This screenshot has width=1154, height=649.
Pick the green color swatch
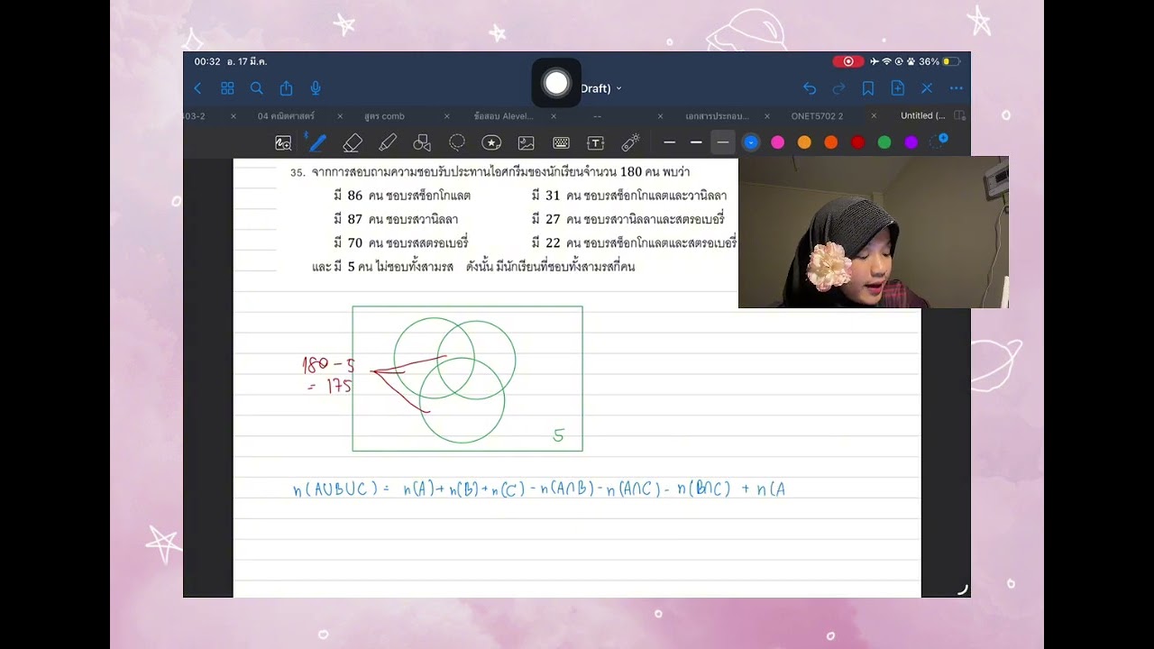tap(884, 142)
